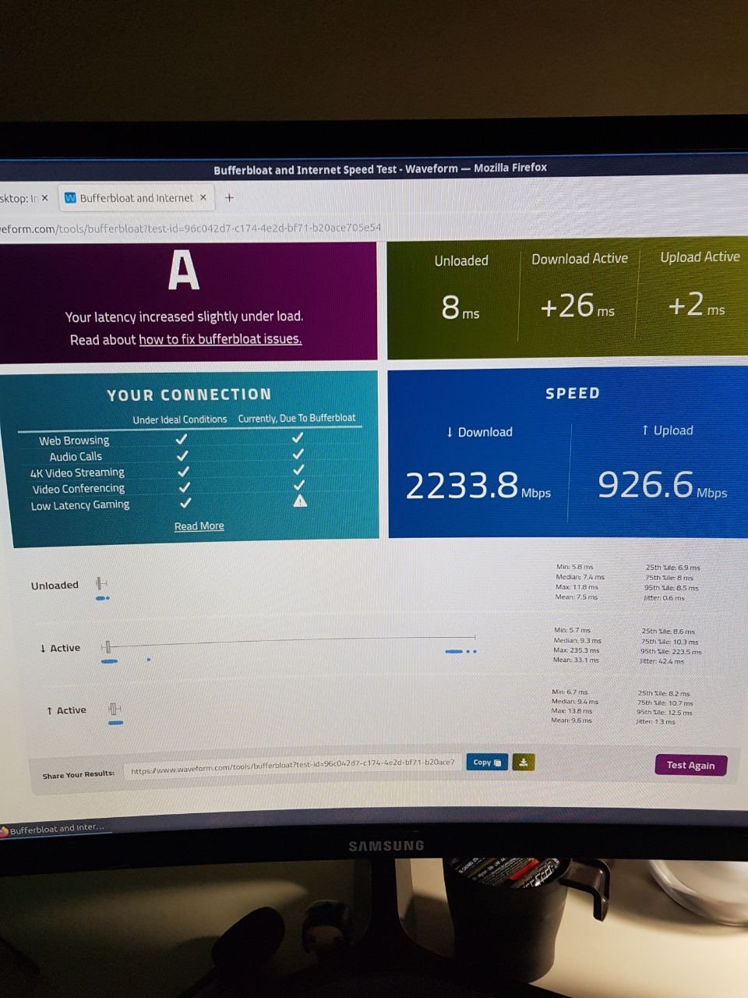The width and height of the screenshot is (748, 998).
Task: Switch to the Bufferbloat and Internet tab
Action: [136, 198]
